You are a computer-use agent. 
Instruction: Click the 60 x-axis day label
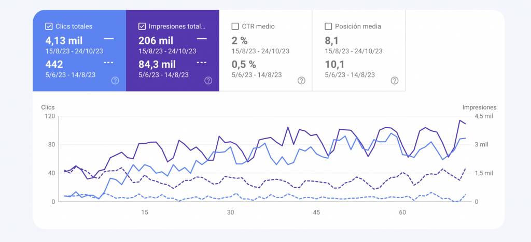[402, 213]
